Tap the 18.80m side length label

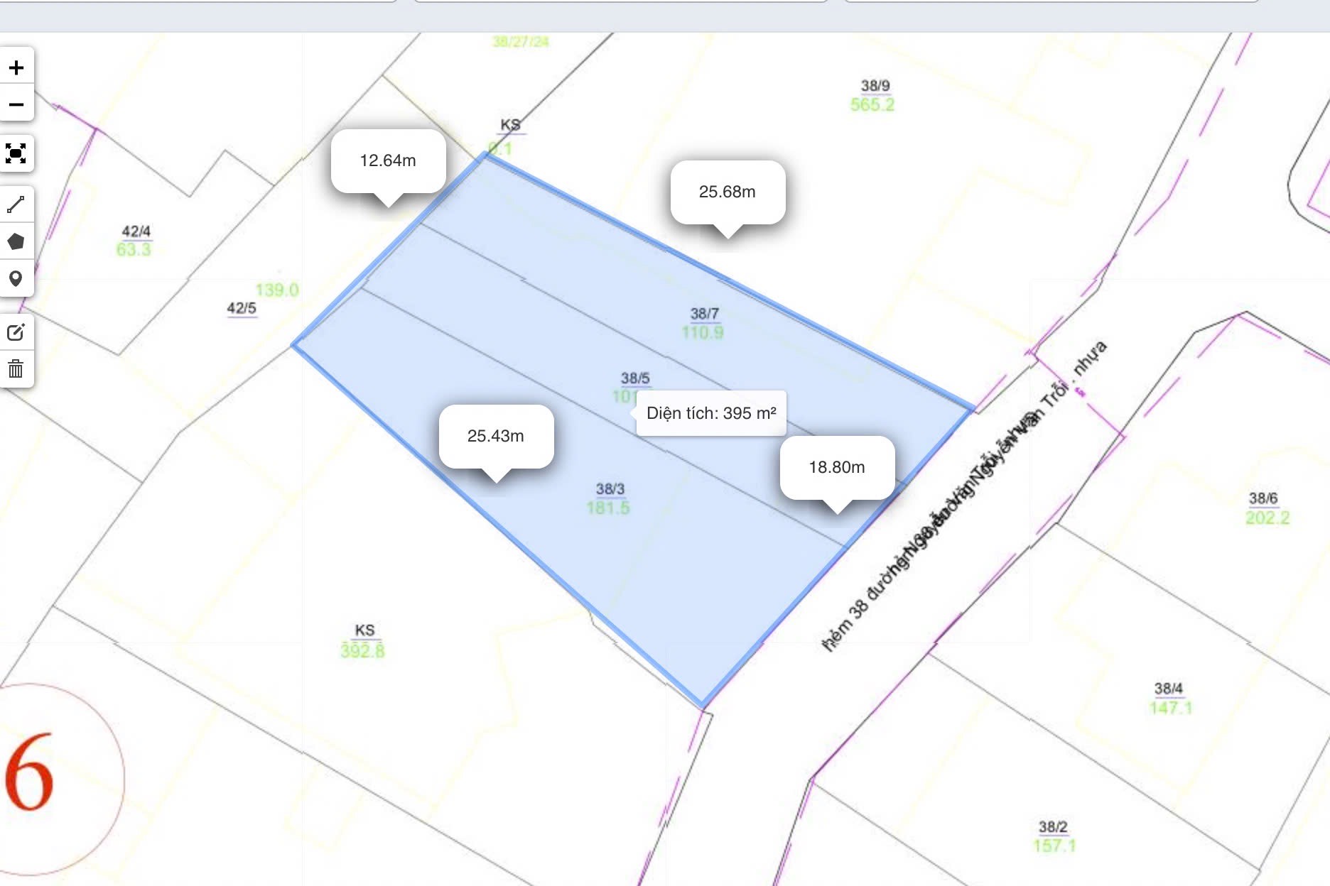coord(836,467)
